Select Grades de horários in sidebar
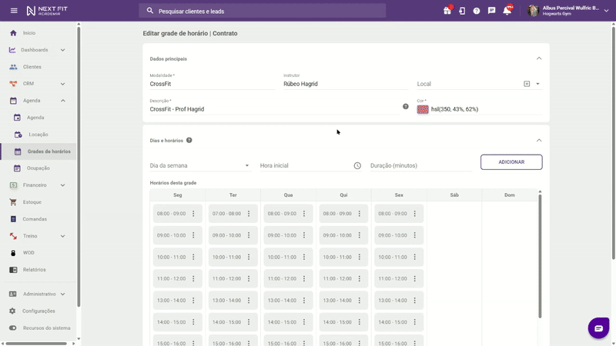Viewport: 616px width, 346px height. pyautogui.click(x=38, y=151)
